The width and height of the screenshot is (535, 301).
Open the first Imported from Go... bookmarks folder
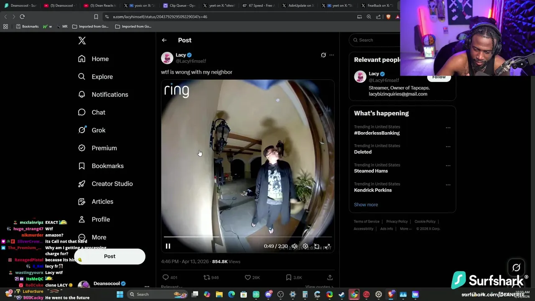pos(90,26)
